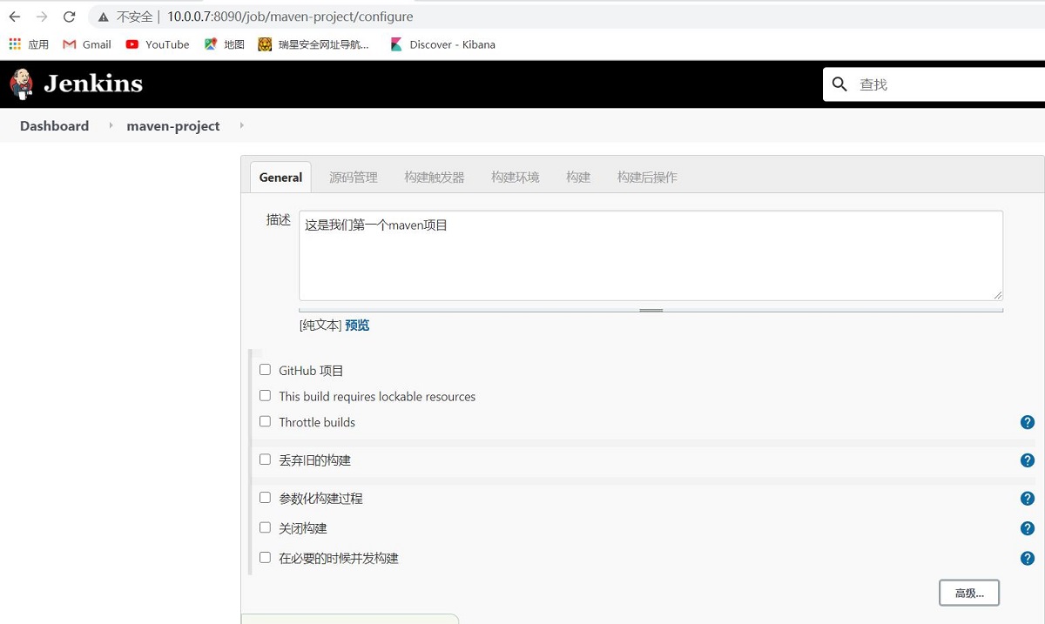Click in the 描述 description textarea
Image resolution: width=1045 pixels, height=624 pixels.
[651, 256]
